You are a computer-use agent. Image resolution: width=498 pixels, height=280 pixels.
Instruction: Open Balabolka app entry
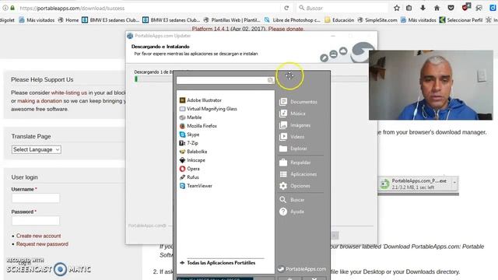193,152
